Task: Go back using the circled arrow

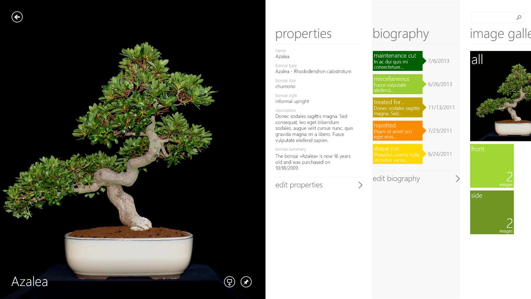Action: pos(17,17)
